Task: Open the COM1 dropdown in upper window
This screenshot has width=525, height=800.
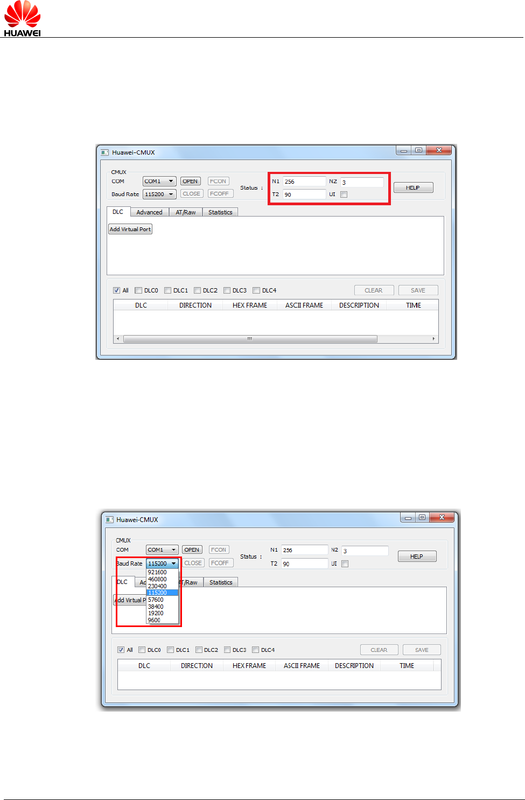Action: [x=159, y=181]
